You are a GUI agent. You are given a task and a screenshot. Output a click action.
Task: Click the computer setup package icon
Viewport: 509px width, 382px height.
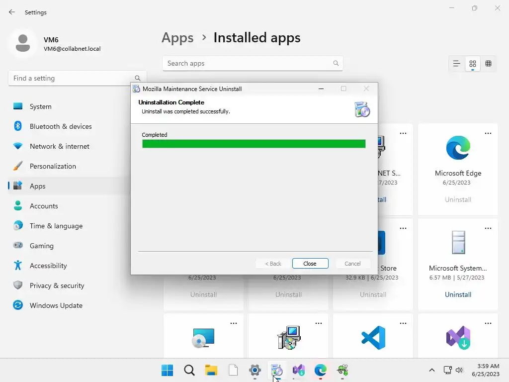point(289,338)
